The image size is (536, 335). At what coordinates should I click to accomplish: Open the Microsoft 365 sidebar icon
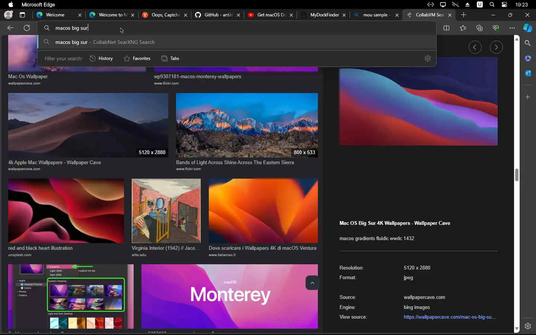point(527,58)
